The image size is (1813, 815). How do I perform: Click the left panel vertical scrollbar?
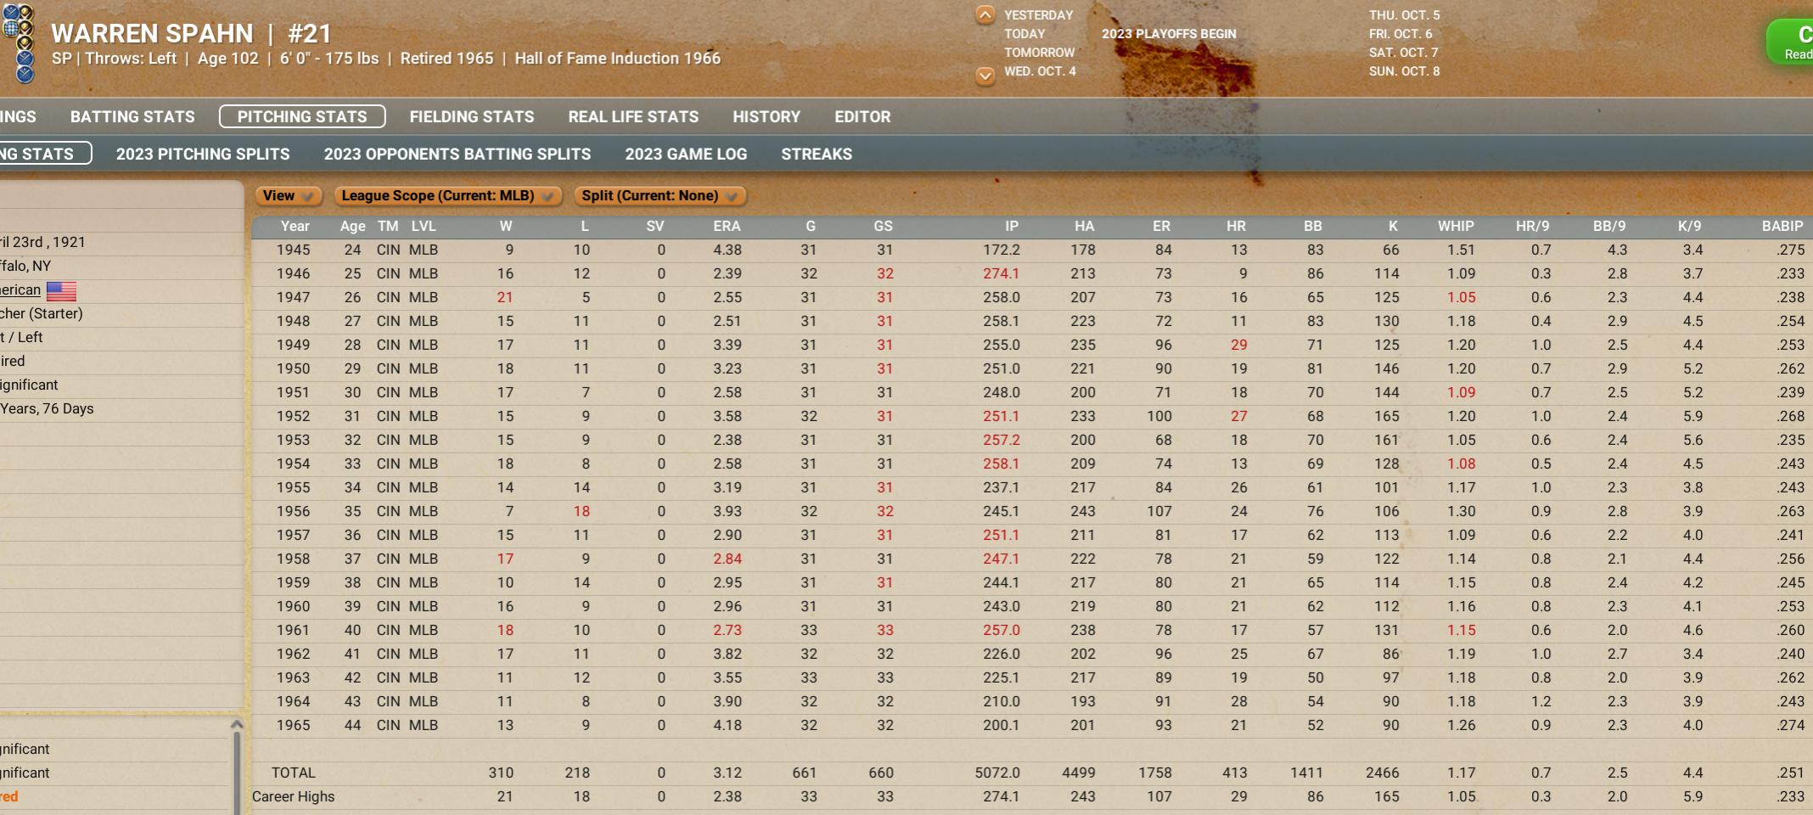(x=237, y=773)
